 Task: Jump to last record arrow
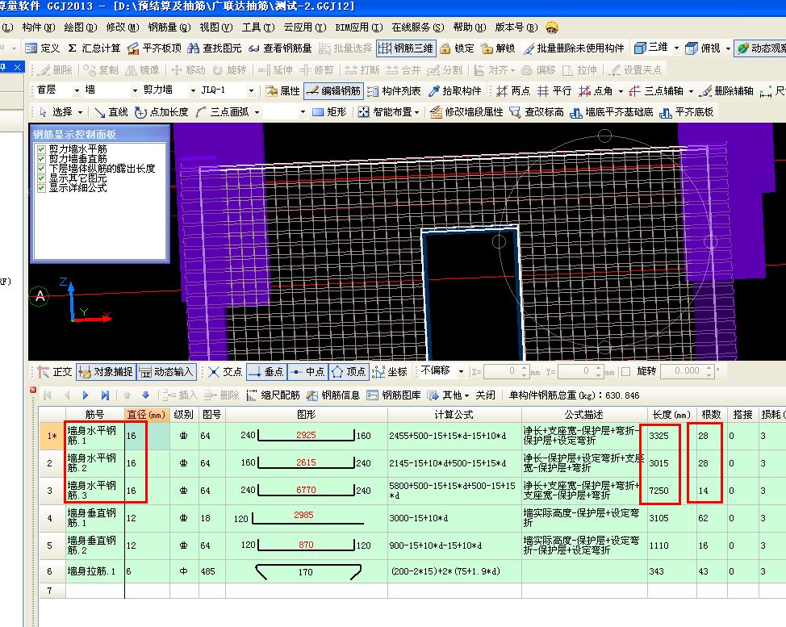(x=105, y=395)
